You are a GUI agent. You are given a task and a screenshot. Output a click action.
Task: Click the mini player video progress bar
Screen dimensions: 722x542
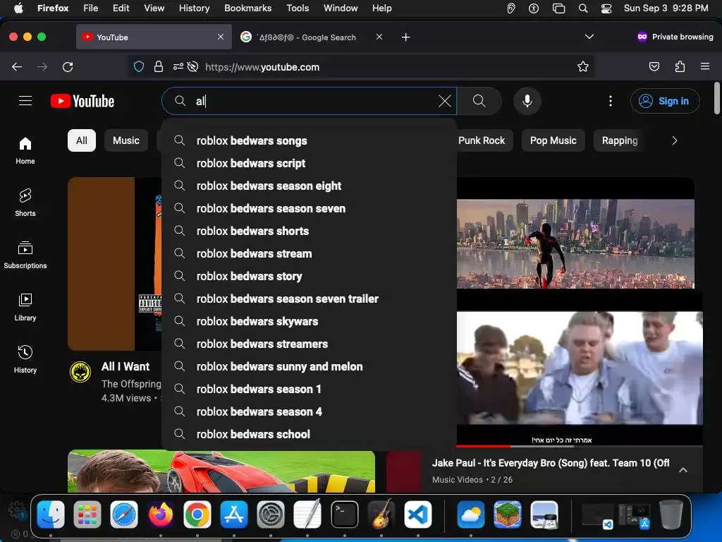click(x=580, y=446)
